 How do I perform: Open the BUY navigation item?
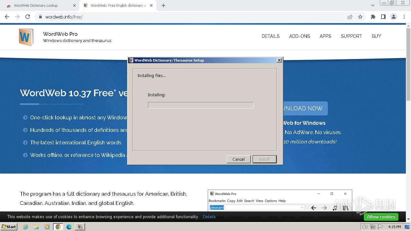pyautogui.click(x=376, y=36)
